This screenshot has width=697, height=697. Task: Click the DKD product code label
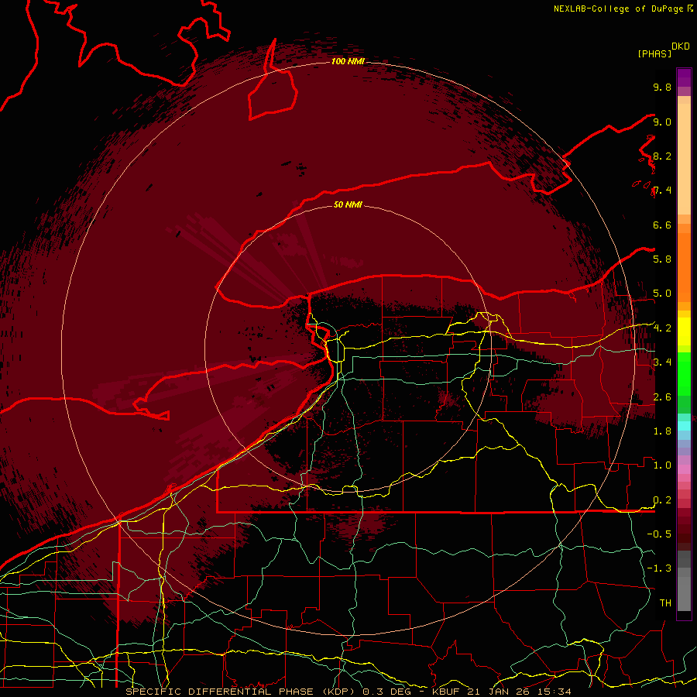pos(681,46)
